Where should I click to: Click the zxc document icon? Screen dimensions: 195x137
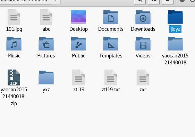coord(143,77)
